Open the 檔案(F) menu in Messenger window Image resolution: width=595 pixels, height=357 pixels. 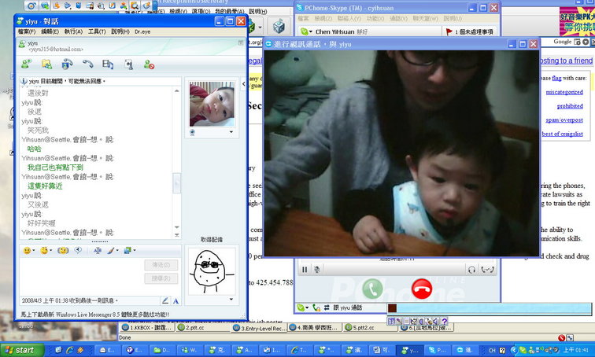coord(27,31)
